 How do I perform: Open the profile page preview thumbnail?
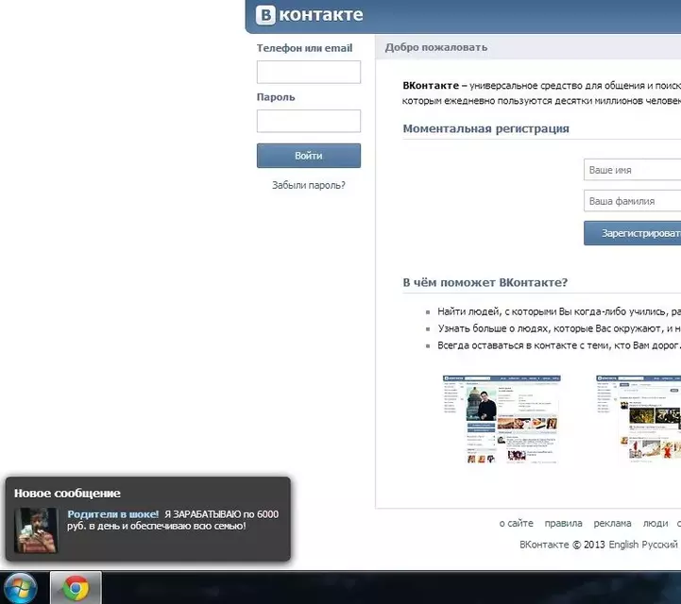[502, 420]
